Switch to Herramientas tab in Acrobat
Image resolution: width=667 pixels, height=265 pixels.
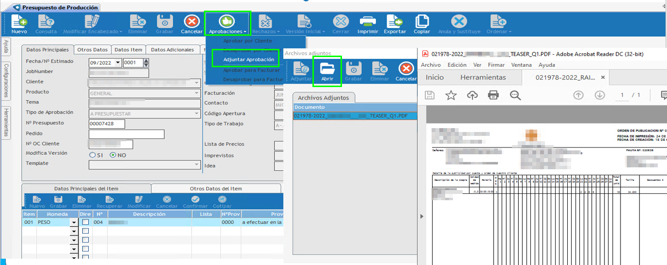(x=483, y=77)
